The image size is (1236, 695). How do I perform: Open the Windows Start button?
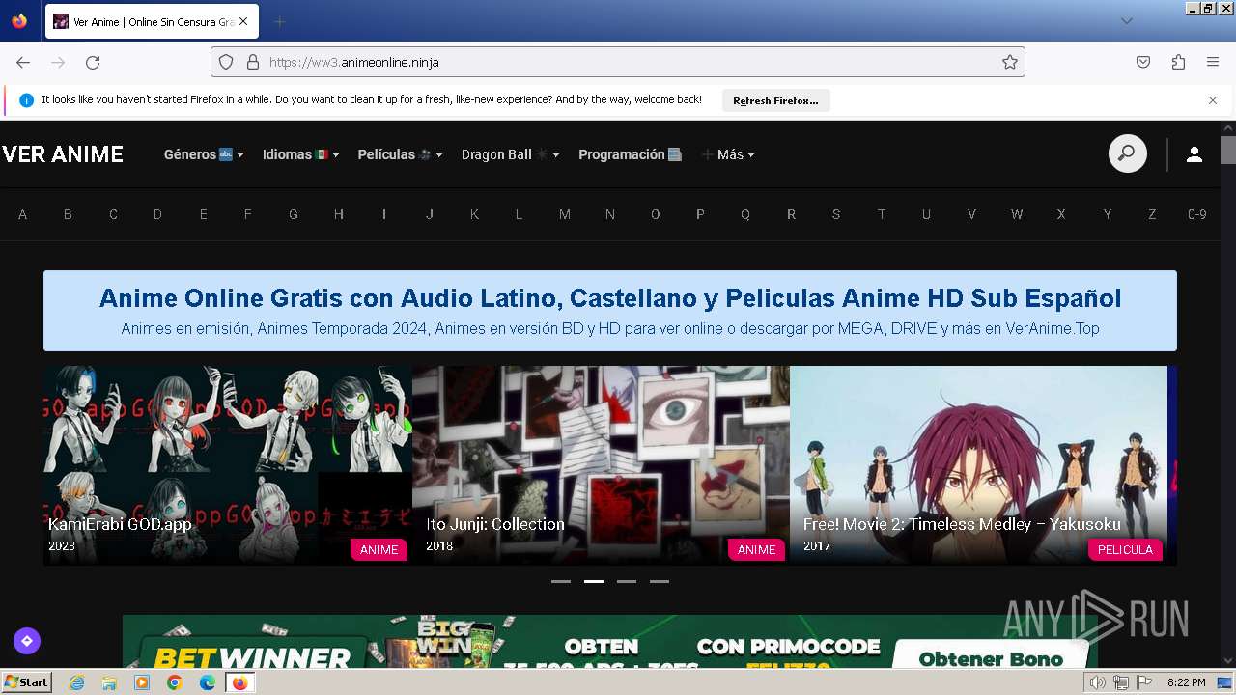coord(27,682)
